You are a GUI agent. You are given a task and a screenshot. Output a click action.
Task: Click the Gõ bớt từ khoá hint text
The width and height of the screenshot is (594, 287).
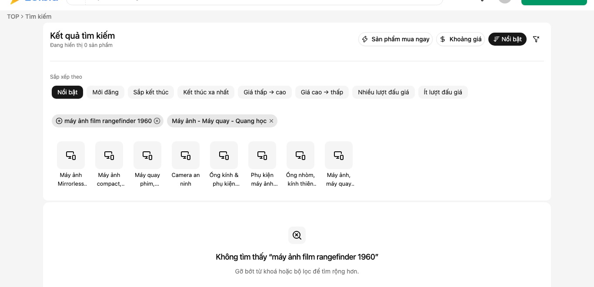pyautogui.click(x=297, y=271)
